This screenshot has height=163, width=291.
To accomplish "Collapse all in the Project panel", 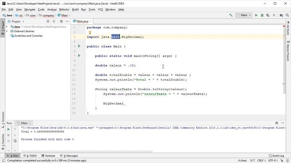I will (x=54, y=21).
